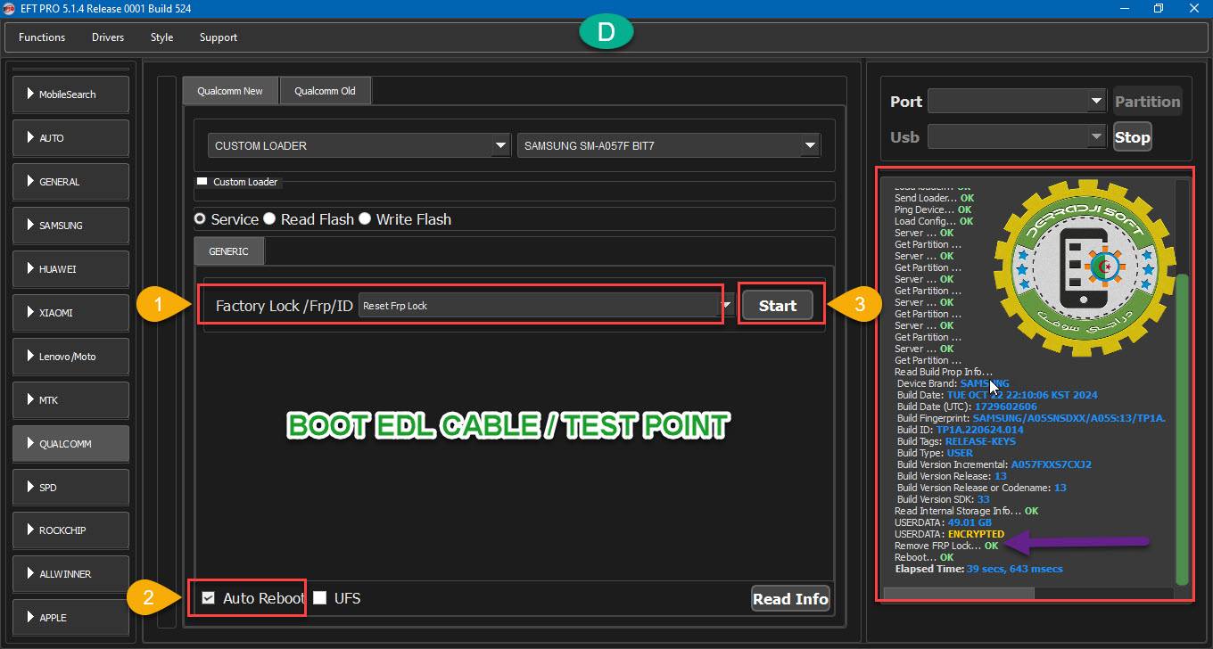The width and height of the screenshot is (1213, 649).
Task: Expand the AUTO sidebar section
Action: 70,138
